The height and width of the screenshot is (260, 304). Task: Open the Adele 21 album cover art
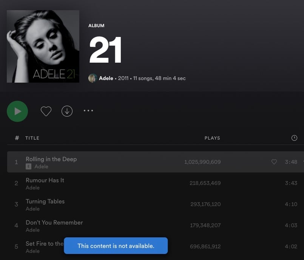(x=43, y=46)
